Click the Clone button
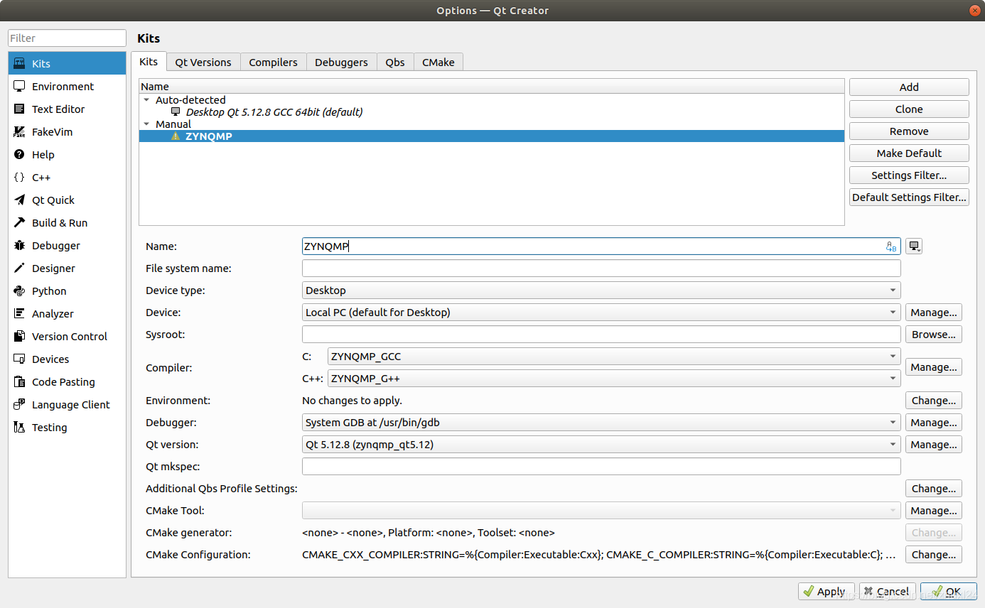This screenshot has width=985, height=608. pos(909,109)
